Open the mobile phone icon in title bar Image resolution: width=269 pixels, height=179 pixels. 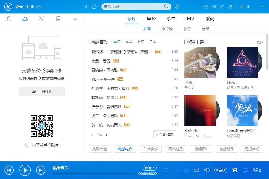tap(242, 7)
